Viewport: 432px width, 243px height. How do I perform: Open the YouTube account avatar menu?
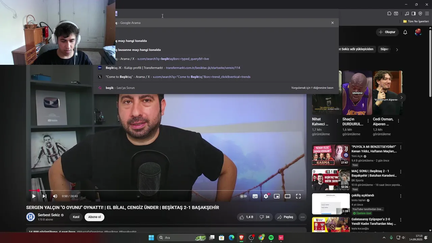[x=418, y=32]
